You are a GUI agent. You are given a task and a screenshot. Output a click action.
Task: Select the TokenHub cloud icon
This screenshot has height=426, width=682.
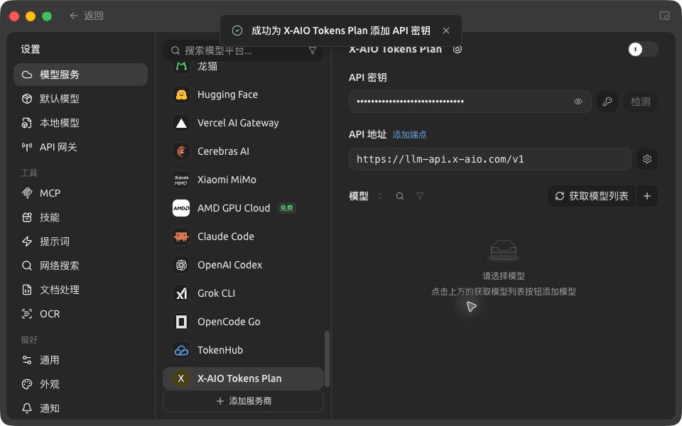pyautogui.click(x=181, y=350)
